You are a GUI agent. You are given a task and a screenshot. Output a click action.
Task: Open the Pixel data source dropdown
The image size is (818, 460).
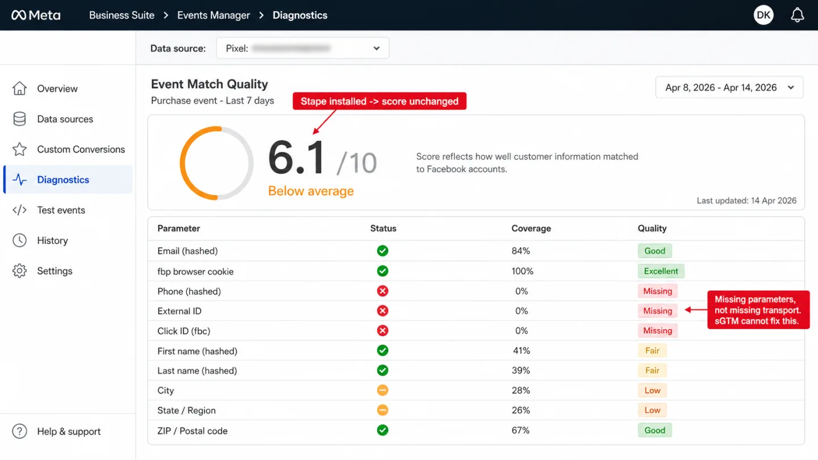coord(303,48)
